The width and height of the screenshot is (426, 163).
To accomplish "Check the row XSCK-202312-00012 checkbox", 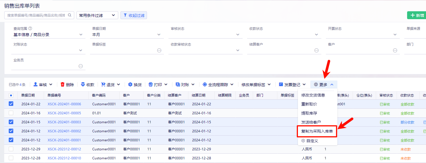I will (x=11, y=149).
